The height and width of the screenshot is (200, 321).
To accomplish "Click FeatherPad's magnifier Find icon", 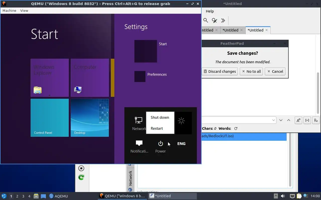I will [206, 20].
